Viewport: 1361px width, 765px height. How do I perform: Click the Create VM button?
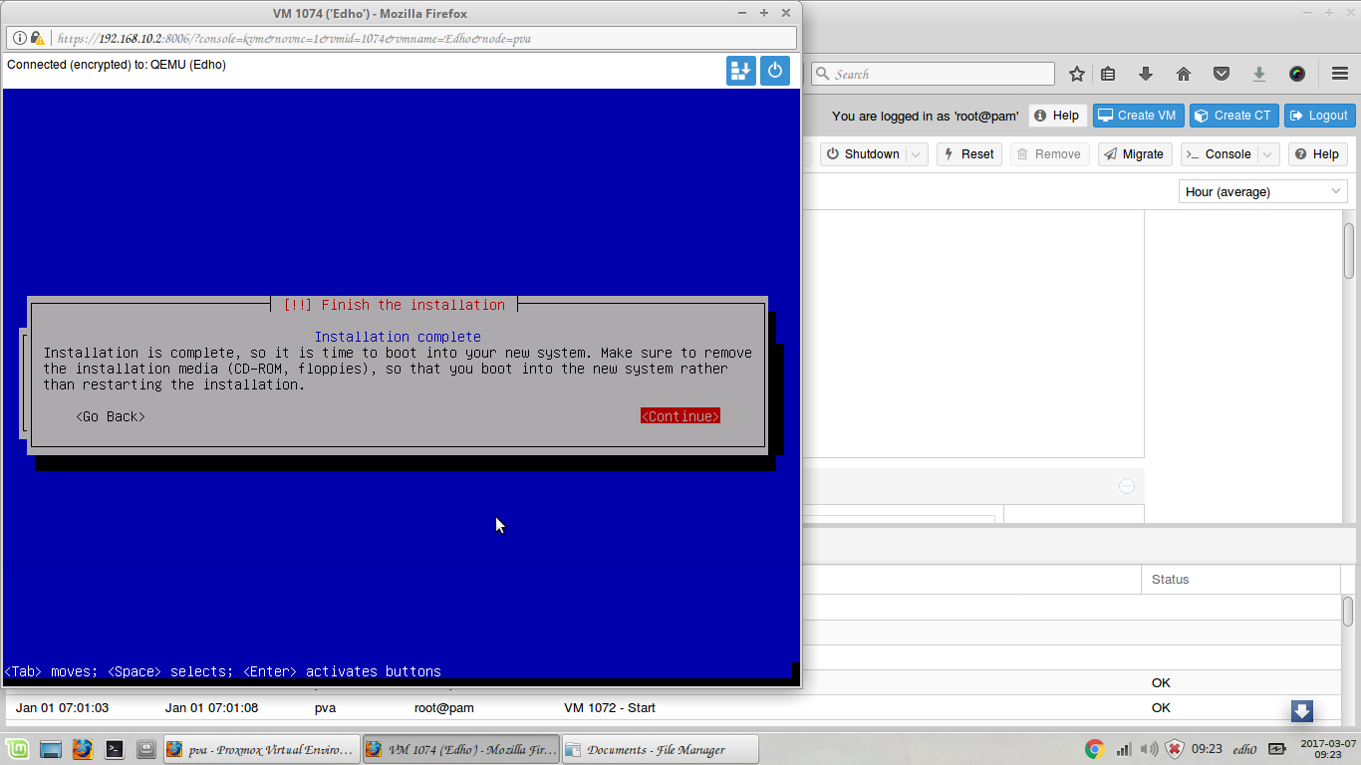pos(1138,116)
